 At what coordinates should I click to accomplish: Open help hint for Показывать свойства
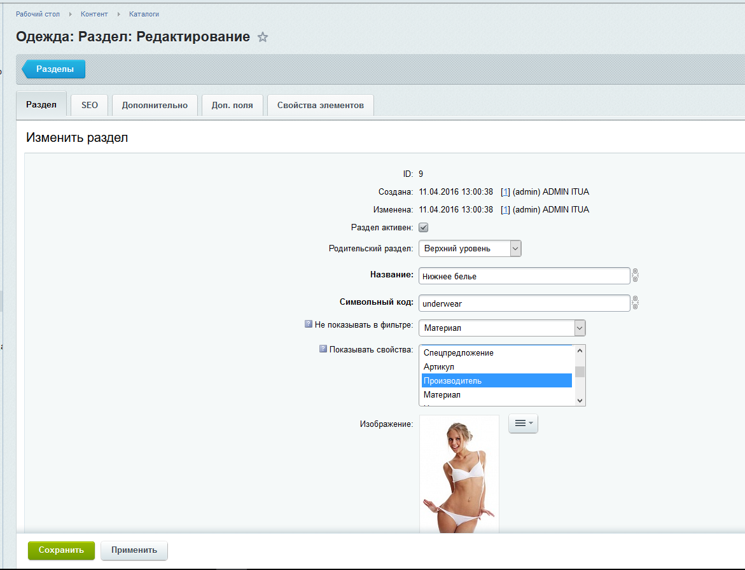[x=323, y=349]
